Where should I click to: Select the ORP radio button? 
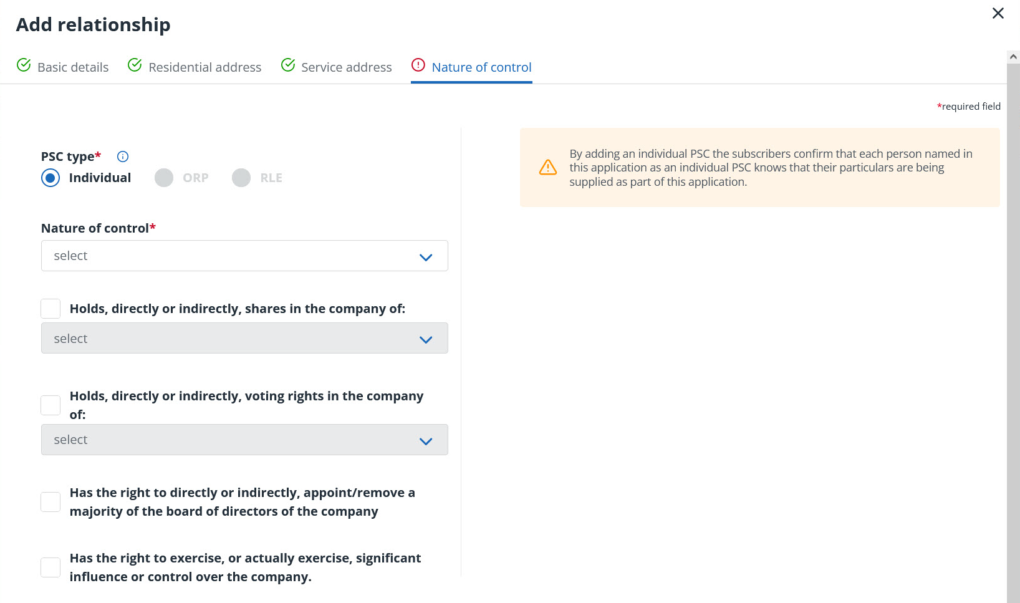(x=164, y=178)
